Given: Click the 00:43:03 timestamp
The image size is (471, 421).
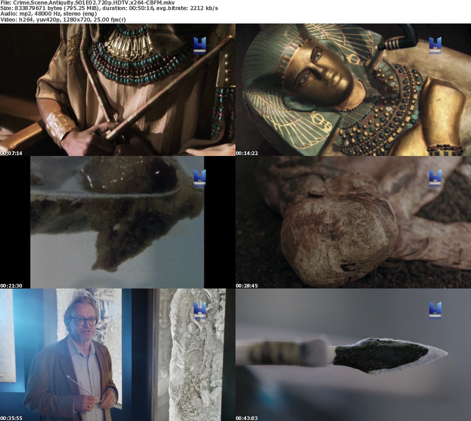Looking at the screenshot, I should pyautogui.click(x=247, y=418).
